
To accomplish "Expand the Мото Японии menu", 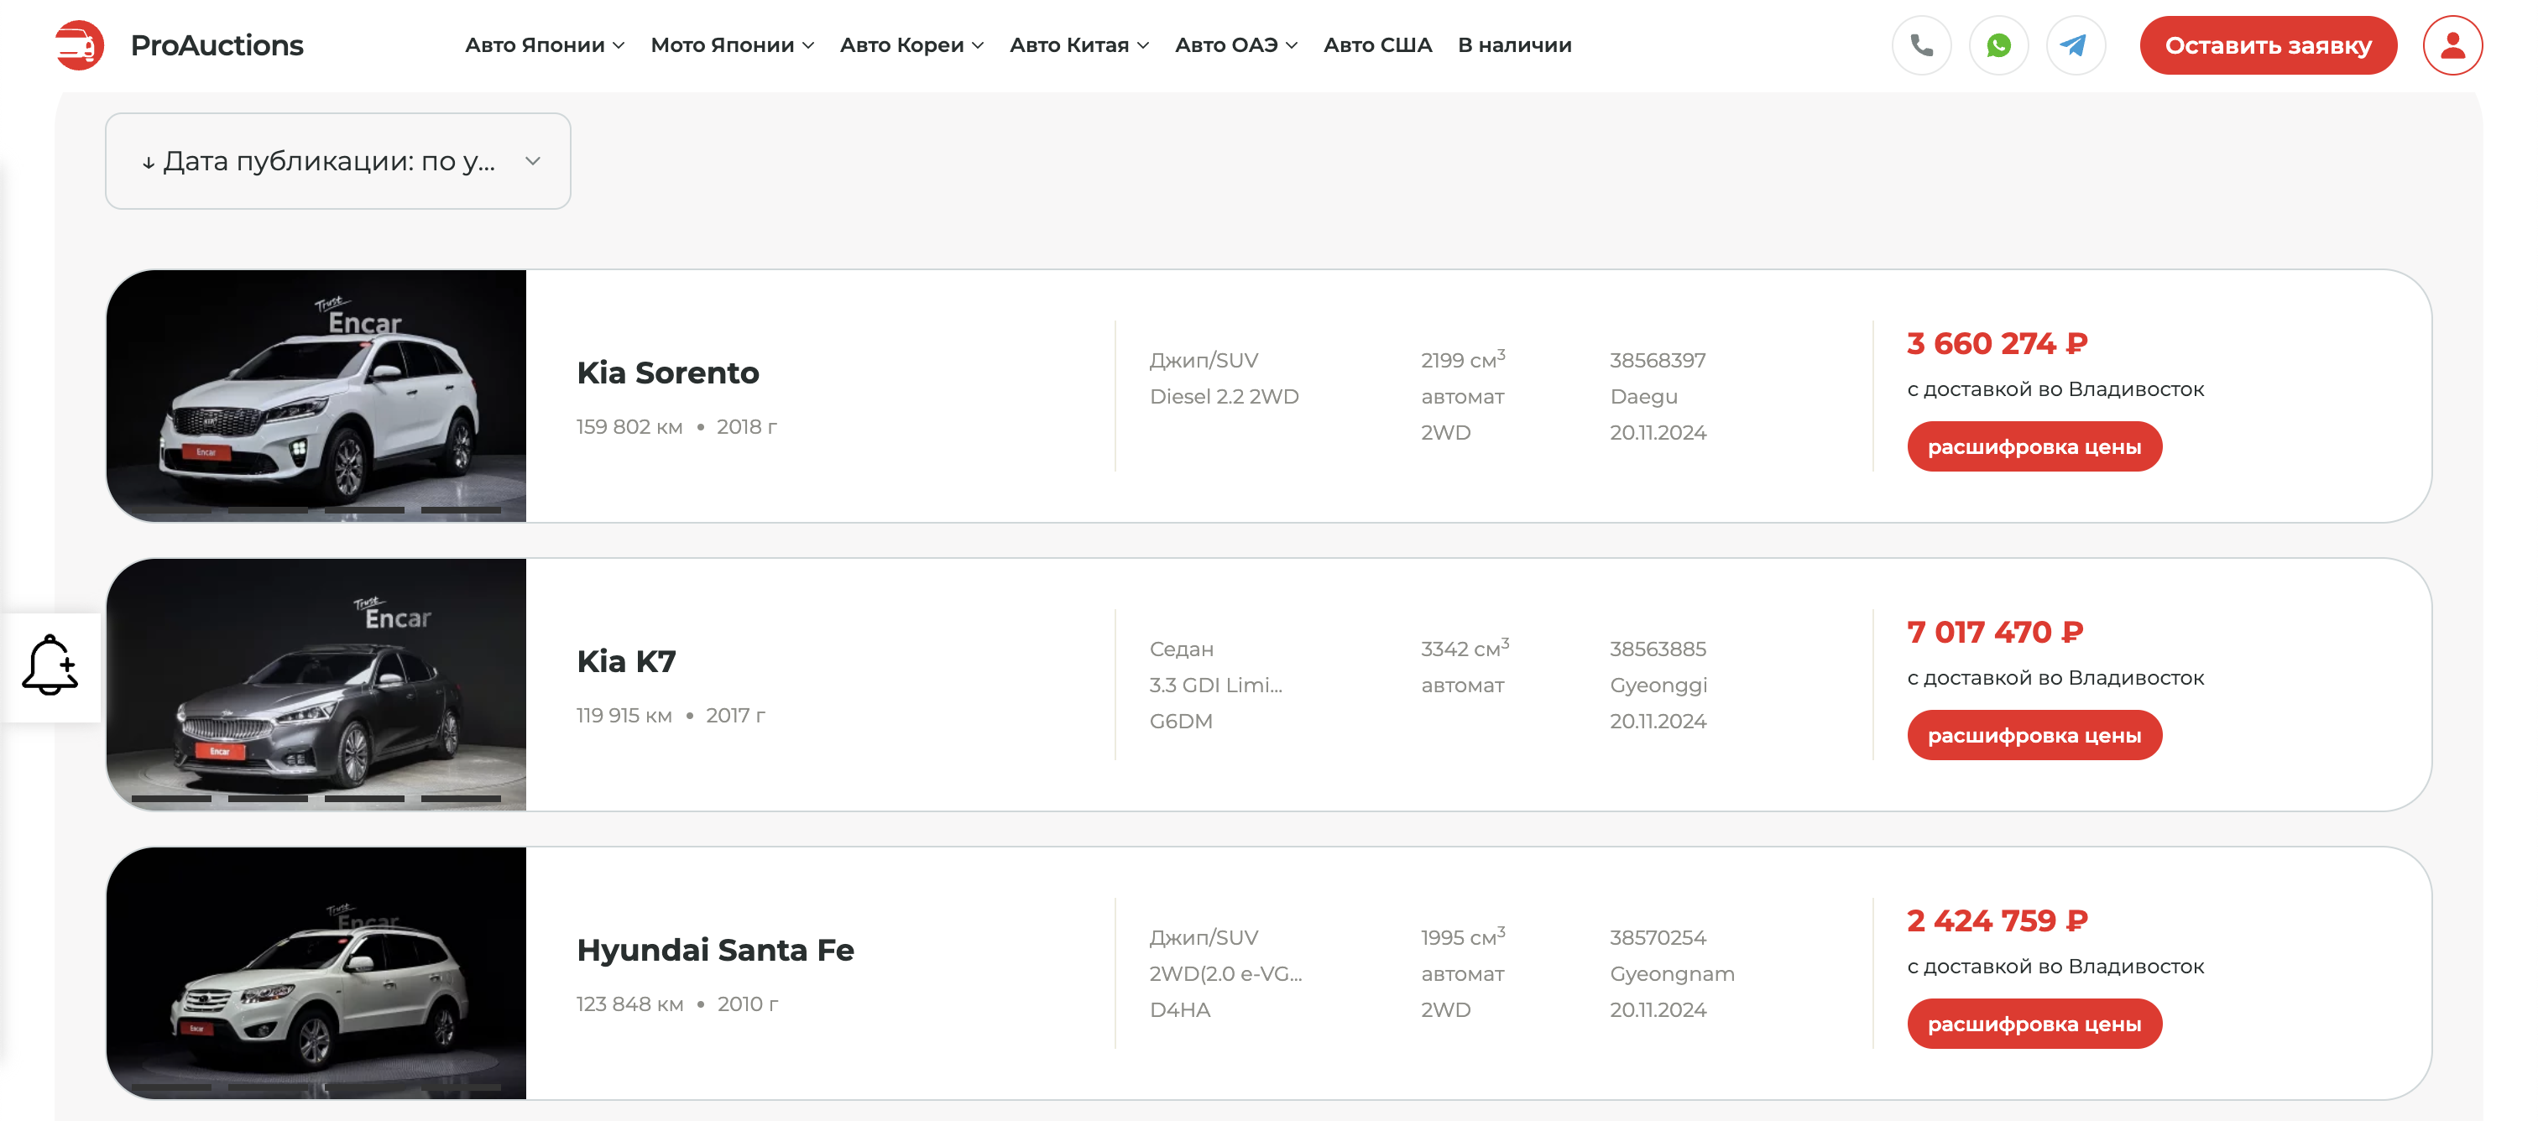I will pyautogui.click(x=732, y=45).
